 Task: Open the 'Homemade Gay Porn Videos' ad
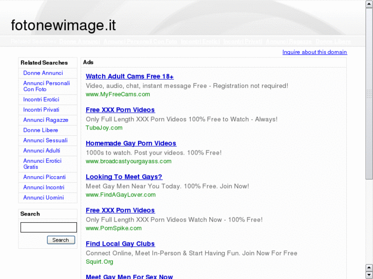(x=131, y=143)
